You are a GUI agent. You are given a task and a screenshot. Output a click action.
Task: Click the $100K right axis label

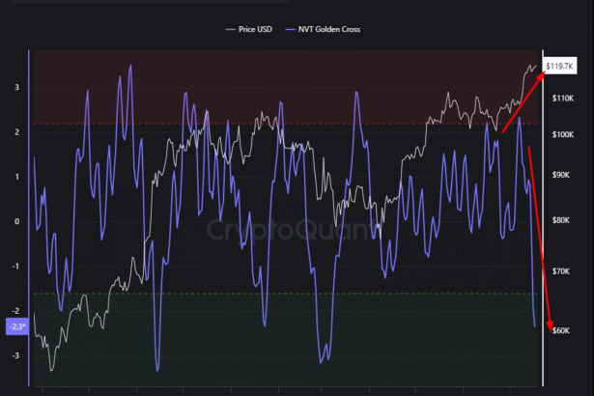pyautogui.click(x=564, y=135)
